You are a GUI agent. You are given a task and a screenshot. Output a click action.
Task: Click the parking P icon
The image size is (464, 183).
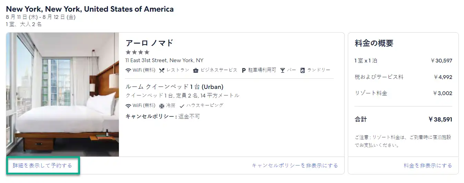tap(243, 70)
